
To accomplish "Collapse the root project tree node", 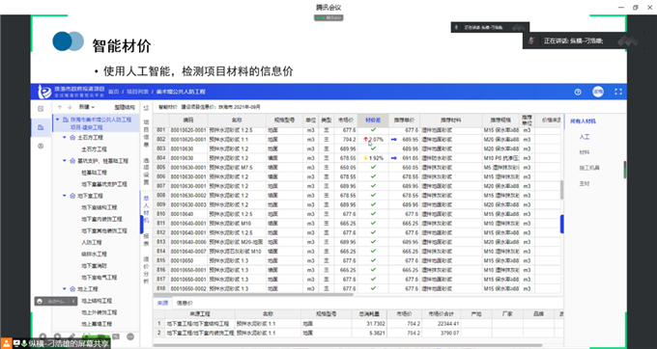I will (57, 120).
